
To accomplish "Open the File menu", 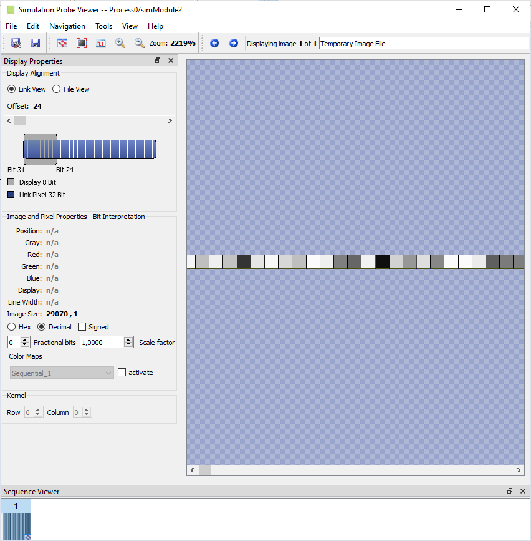I will [11, 26].
